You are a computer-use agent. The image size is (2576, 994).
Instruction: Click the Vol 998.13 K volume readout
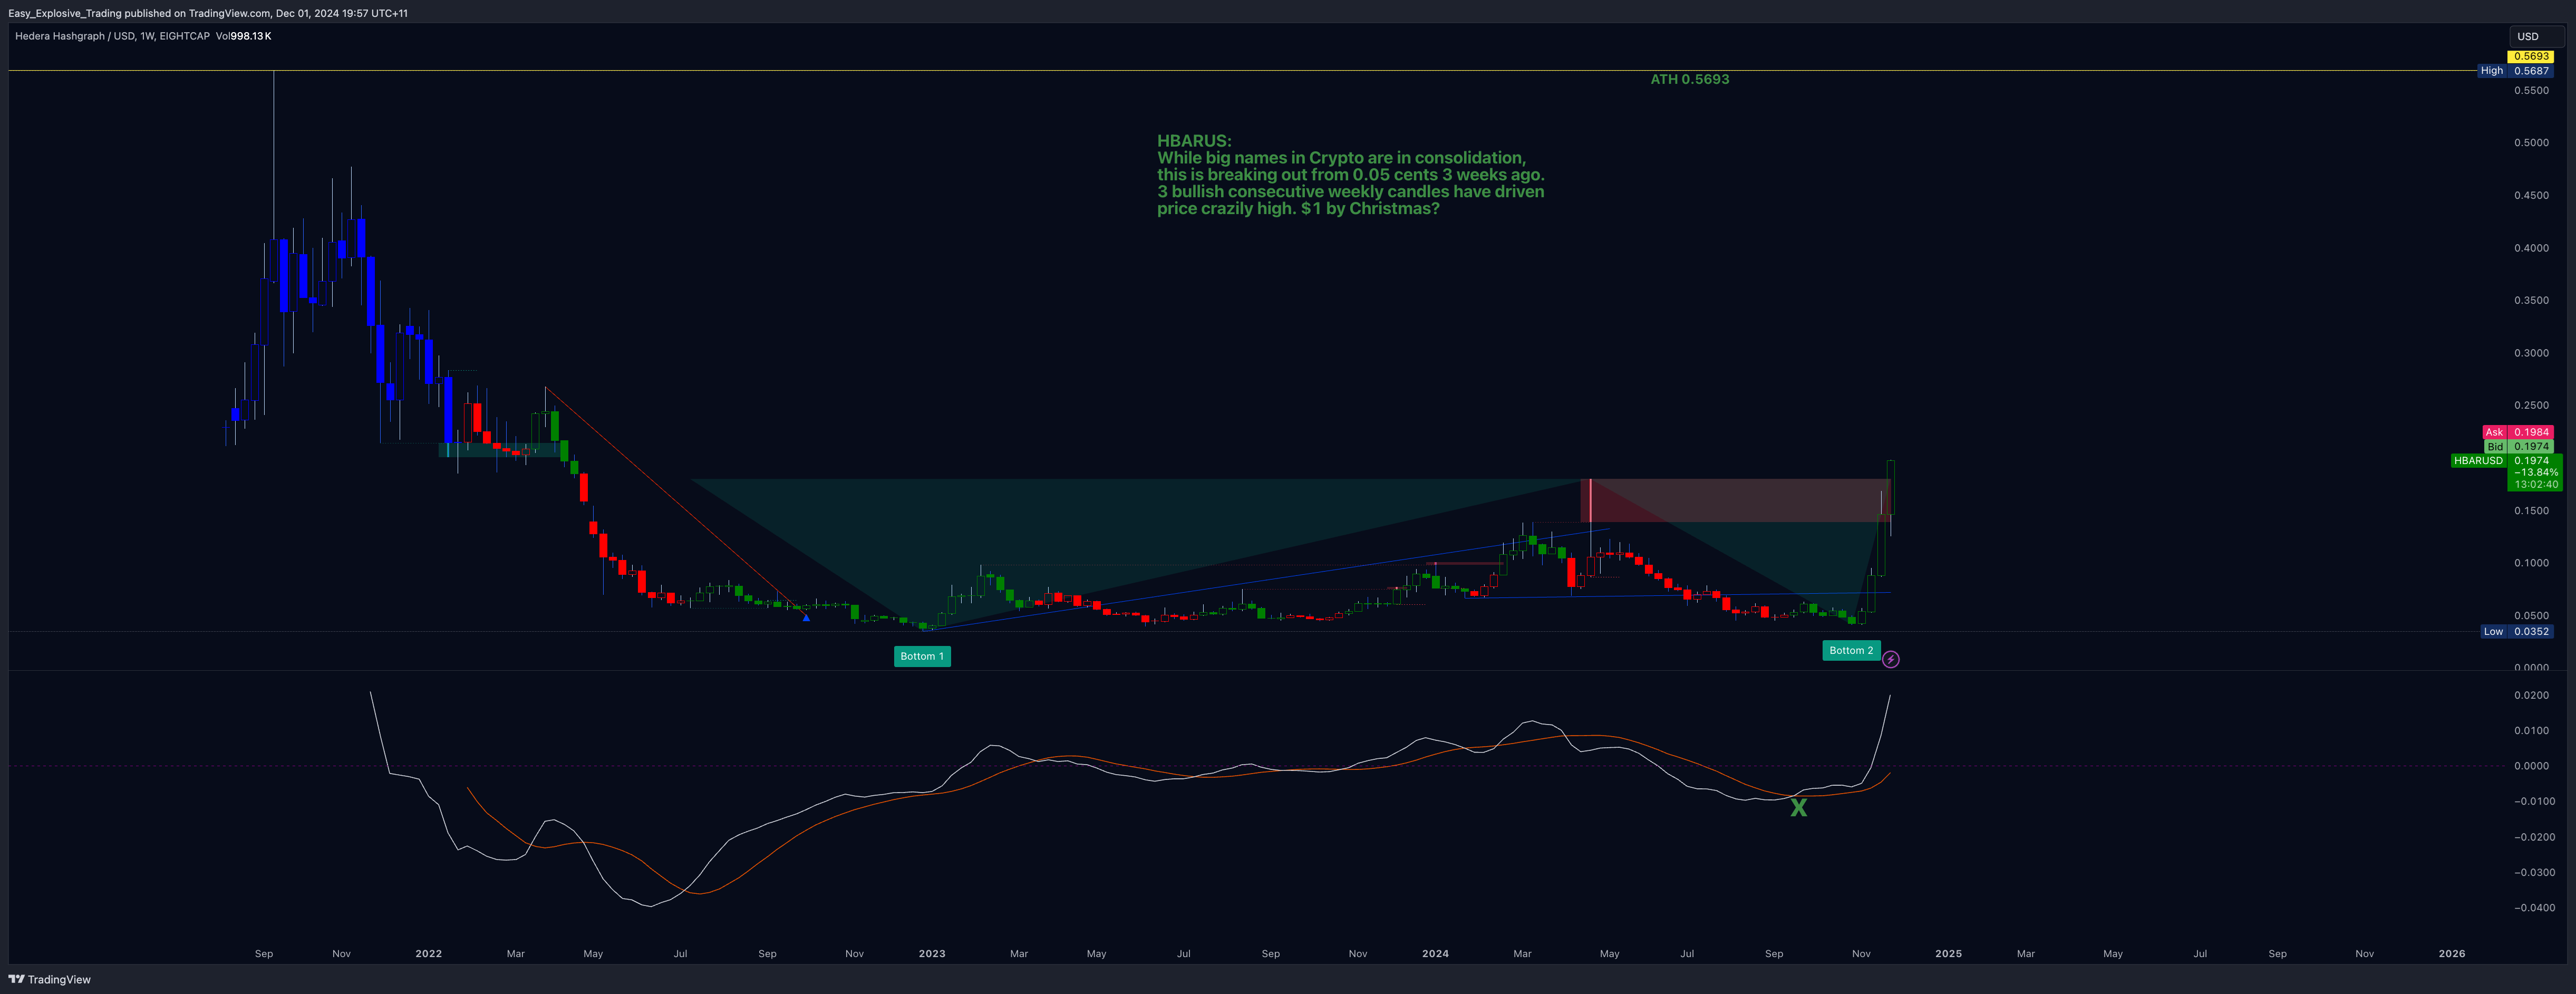243,36
